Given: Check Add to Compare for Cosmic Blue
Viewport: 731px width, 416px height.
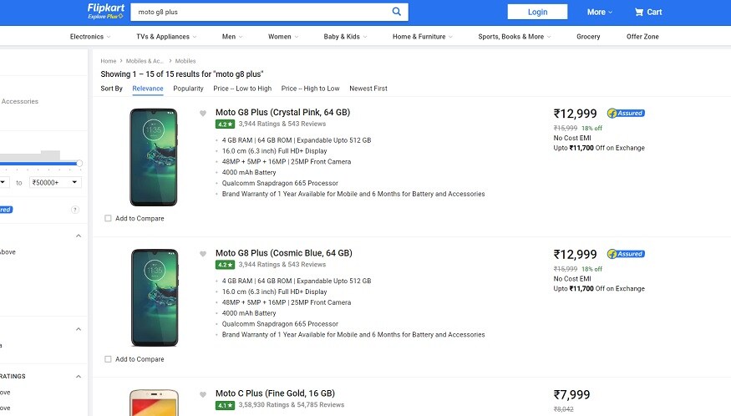Looking at the screenshot, I should click(109, 359).
